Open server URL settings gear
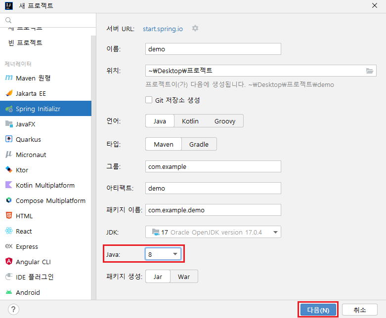386x318 pixels. [195, 28]
